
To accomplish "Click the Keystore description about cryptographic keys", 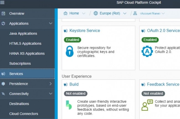I will tap(96, 52).
